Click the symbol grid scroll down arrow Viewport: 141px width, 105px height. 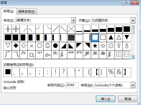[x=133, y=57]
